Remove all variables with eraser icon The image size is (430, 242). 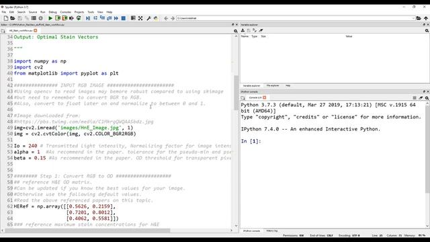coord(261,30)
